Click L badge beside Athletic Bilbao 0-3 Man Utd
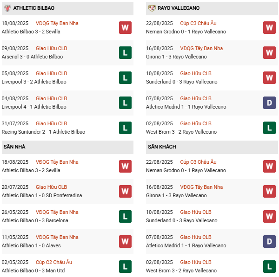279x277 pixels. [125, 266]
